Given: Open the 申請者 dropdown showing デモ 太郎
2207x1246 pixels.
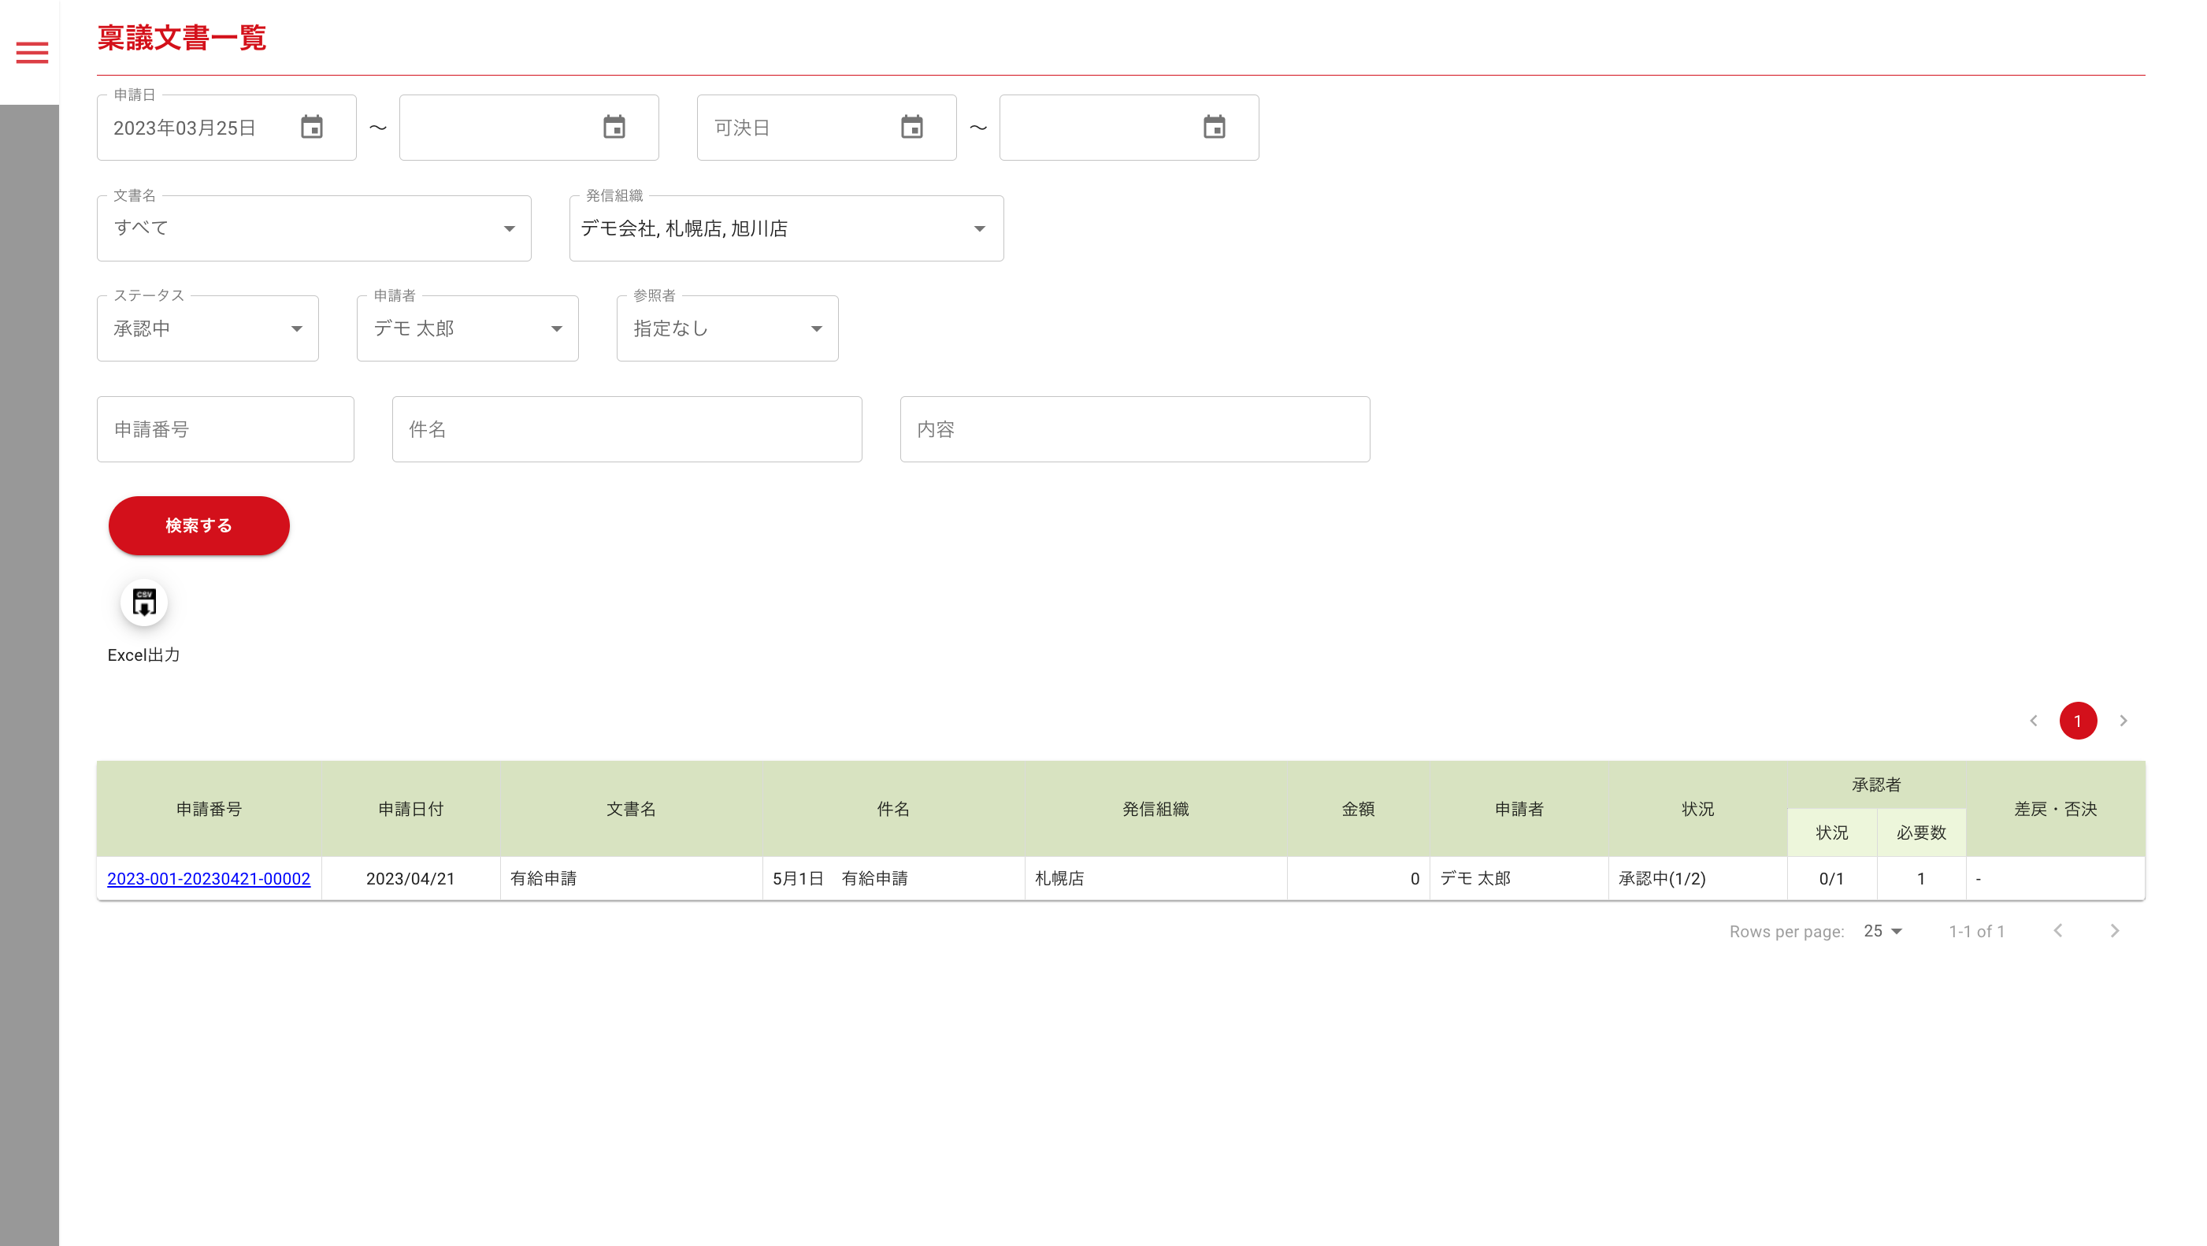Looking at the screenshot, I should (467, 329).
